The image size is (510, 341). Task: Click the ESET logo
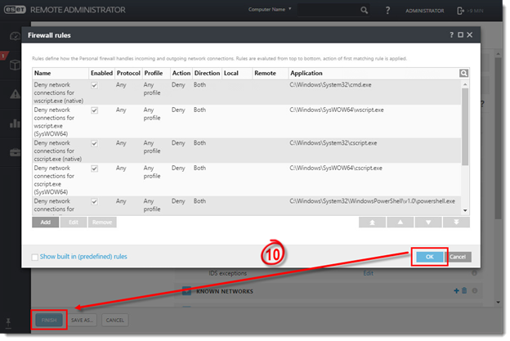tap(15, 10)
